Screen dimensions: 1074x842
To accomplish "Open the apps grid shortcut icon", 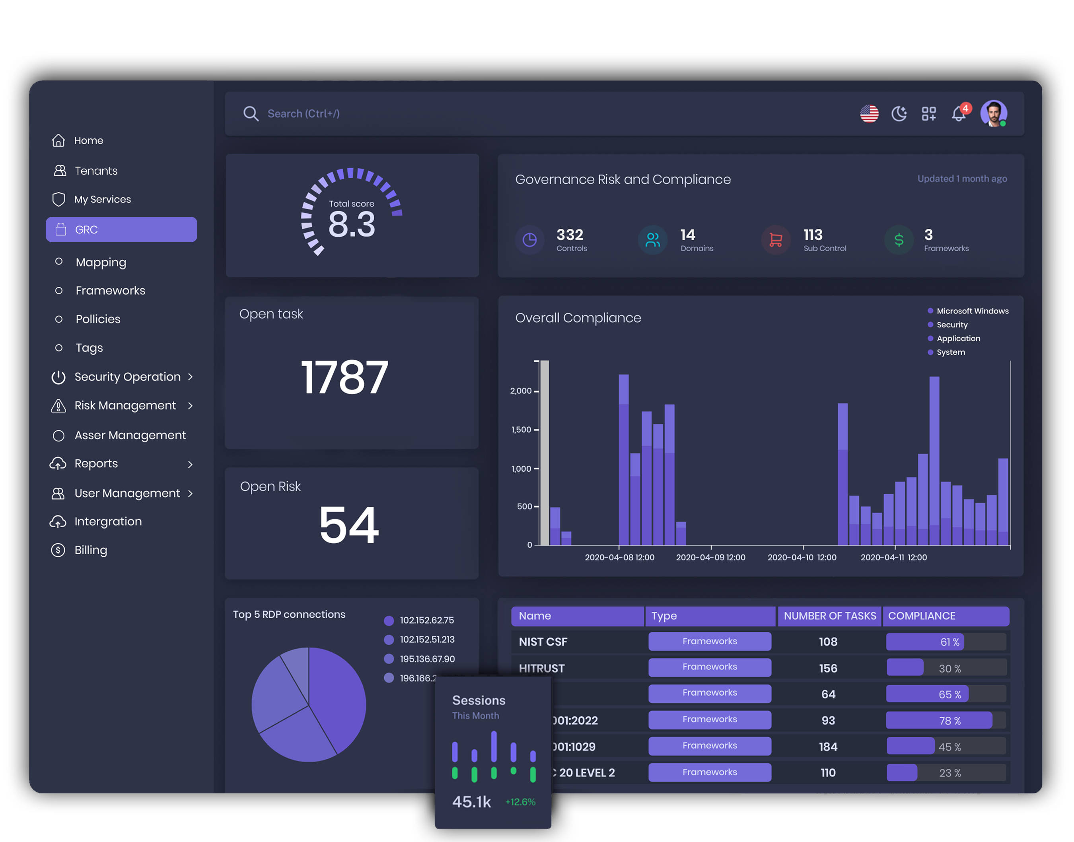I will coord(928,114).
